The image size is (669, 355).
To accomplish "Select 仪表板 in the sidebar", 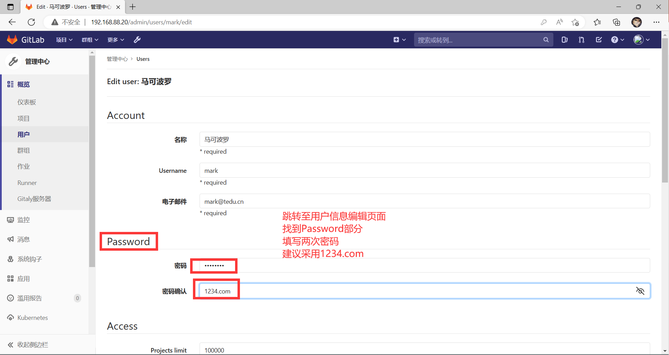I will tap(27, 102).
